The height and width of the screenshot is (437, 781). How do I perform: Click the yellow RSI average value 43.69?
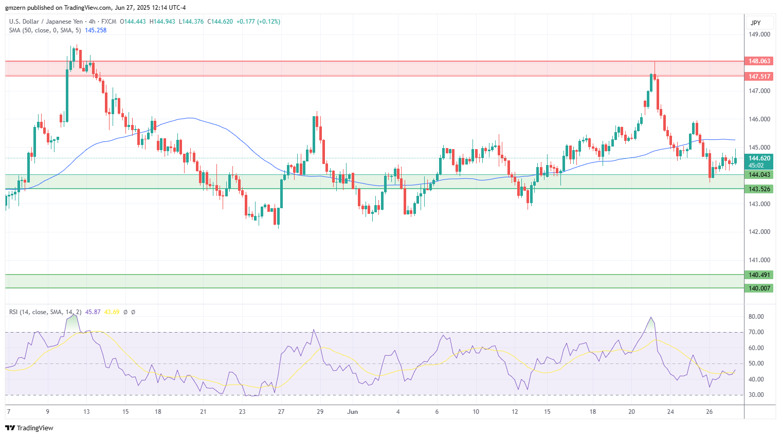coord(112,312)
